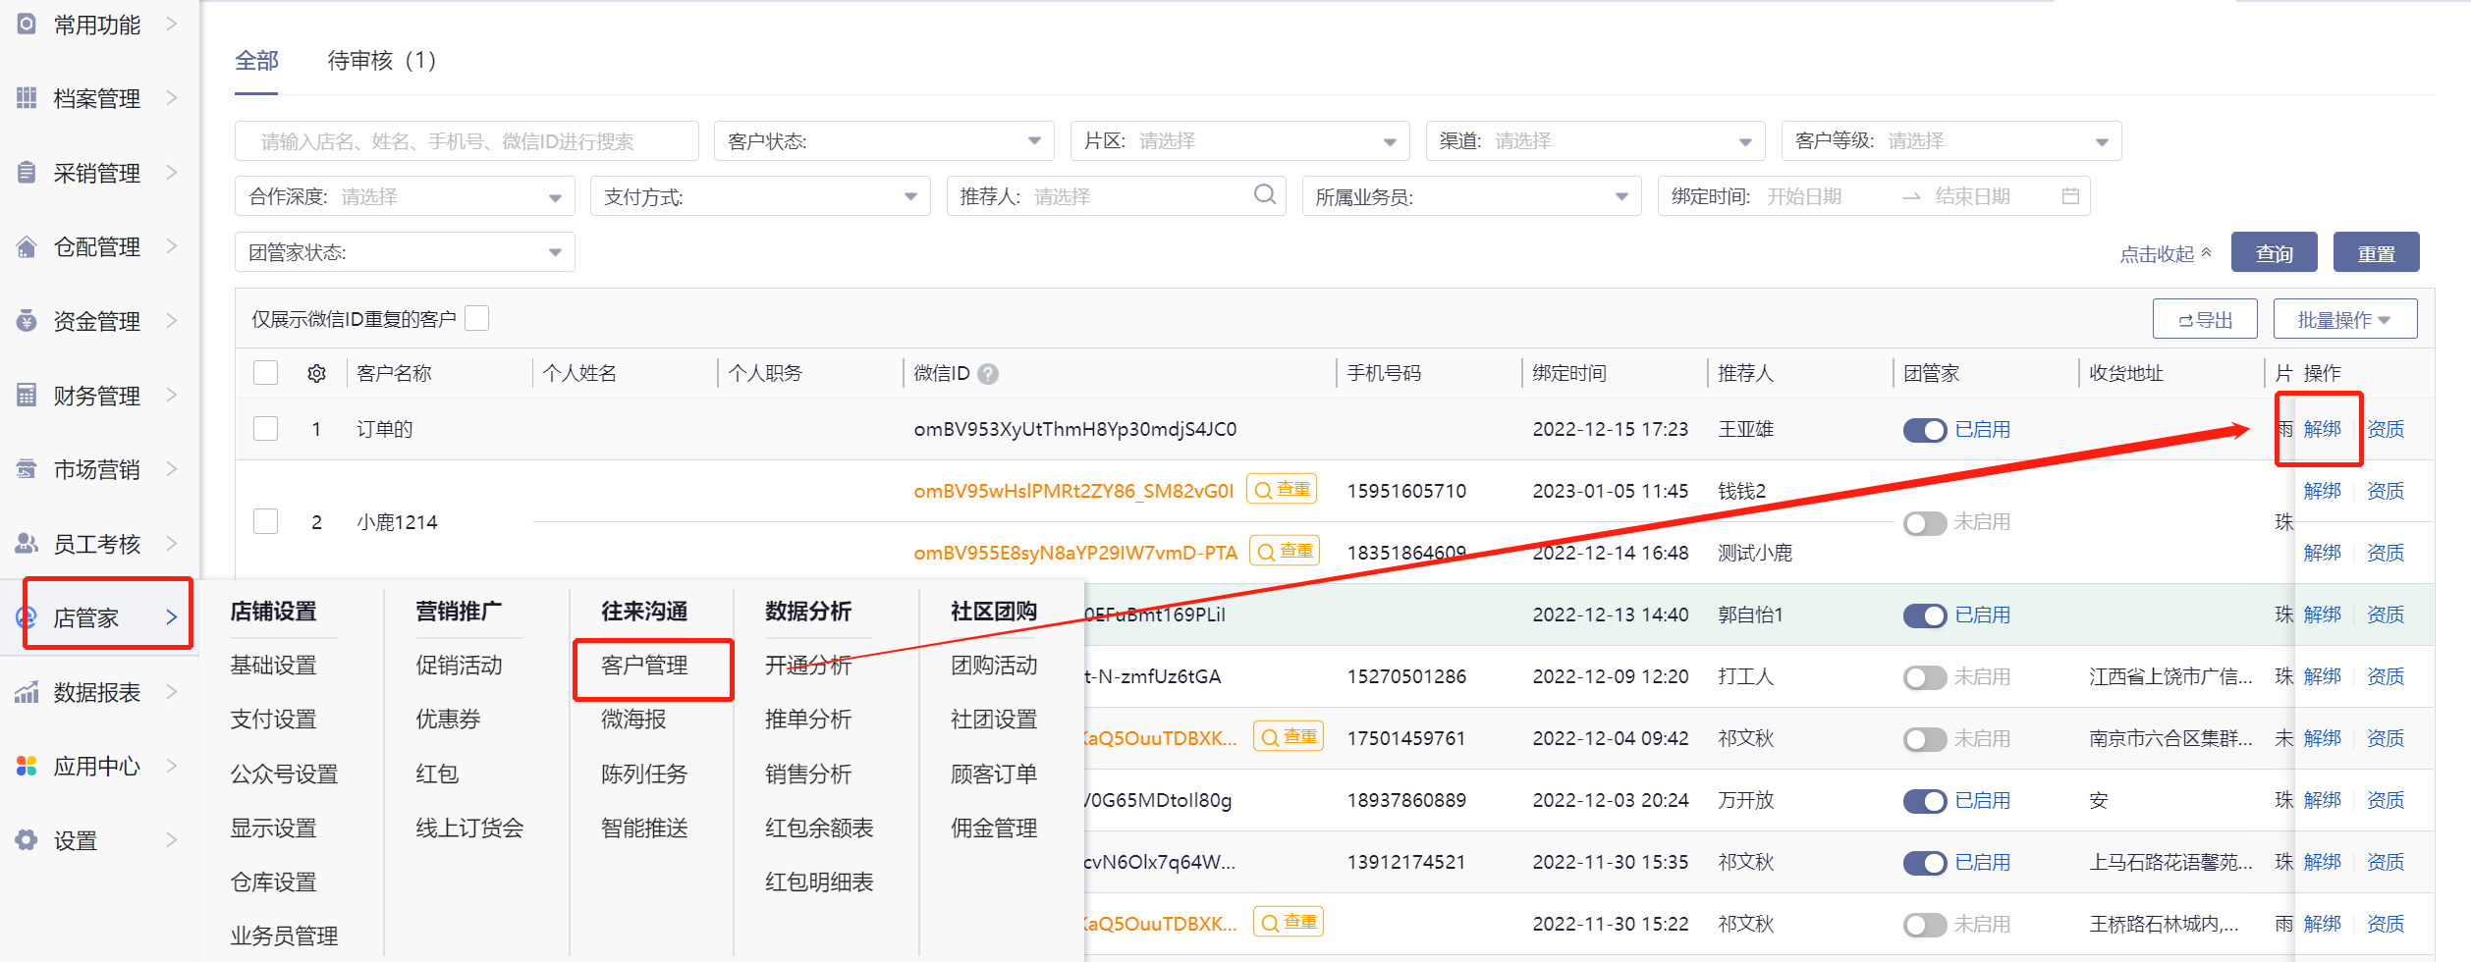Viewport: 2471px width, 962px height.
Task: Switch to the 待审核 tab
Action: point(382,61)
